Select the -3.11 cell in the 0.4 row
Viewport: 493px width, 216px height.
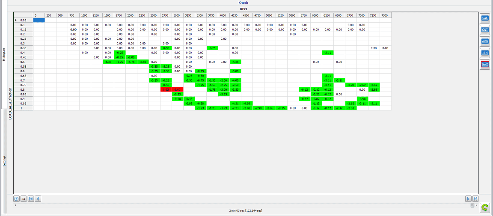pos(328,53)
